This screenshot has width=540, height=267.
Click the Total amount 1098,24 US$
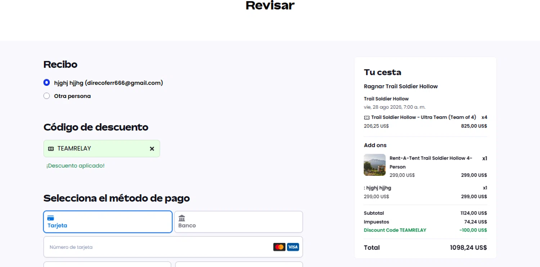coord(468,248)
